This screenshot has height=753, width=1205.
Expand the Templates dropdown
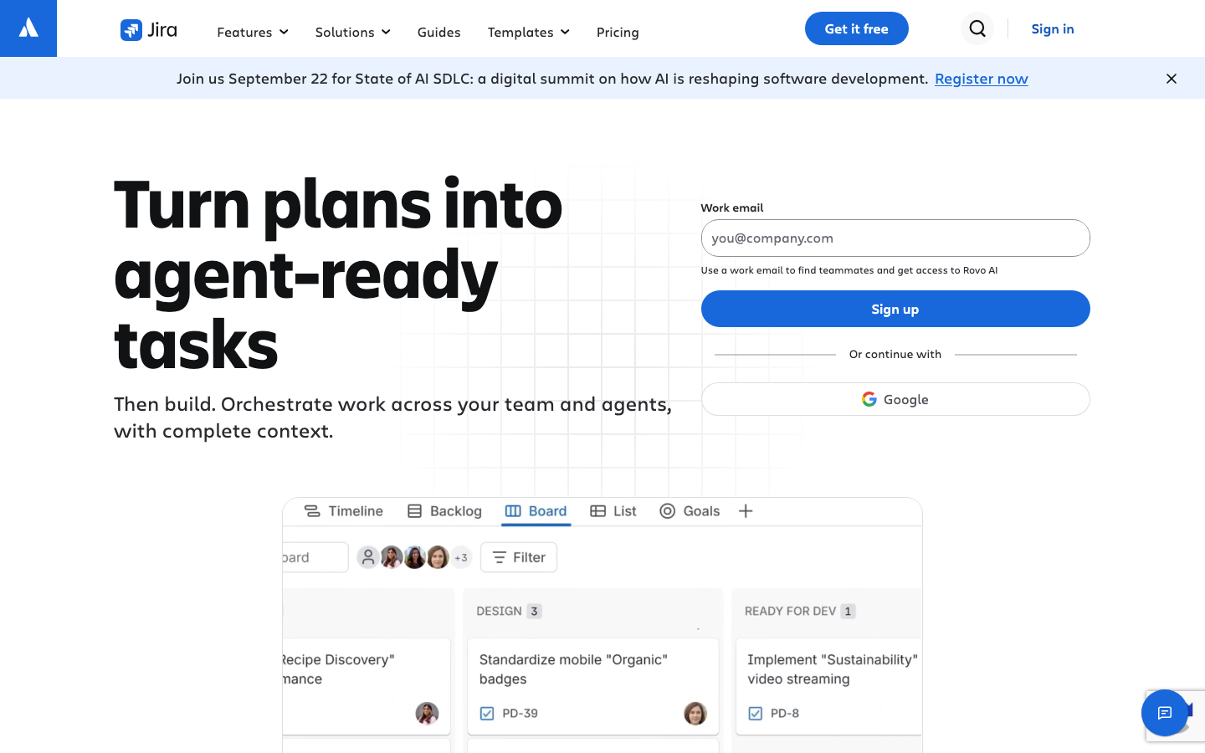tap(529, 32)
